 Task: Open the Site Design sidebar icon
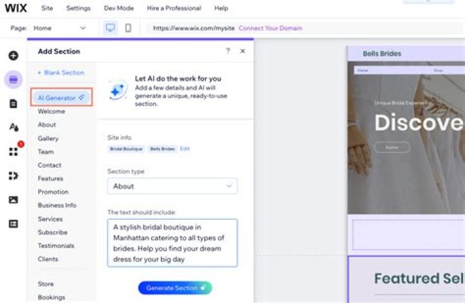click(x=14, y=127)
